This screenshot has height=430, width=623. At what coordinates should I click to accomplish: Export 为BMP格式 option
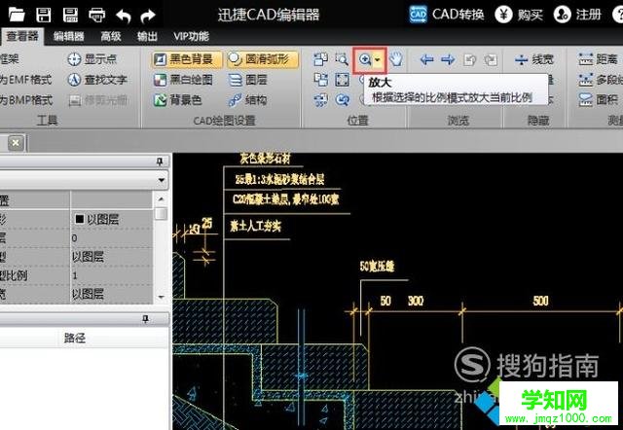coord(26,100)
